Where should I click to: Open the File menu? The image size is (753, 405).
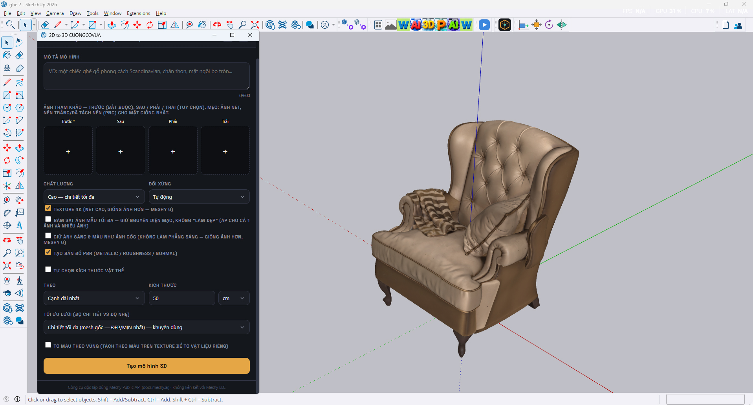coord(7,13)
